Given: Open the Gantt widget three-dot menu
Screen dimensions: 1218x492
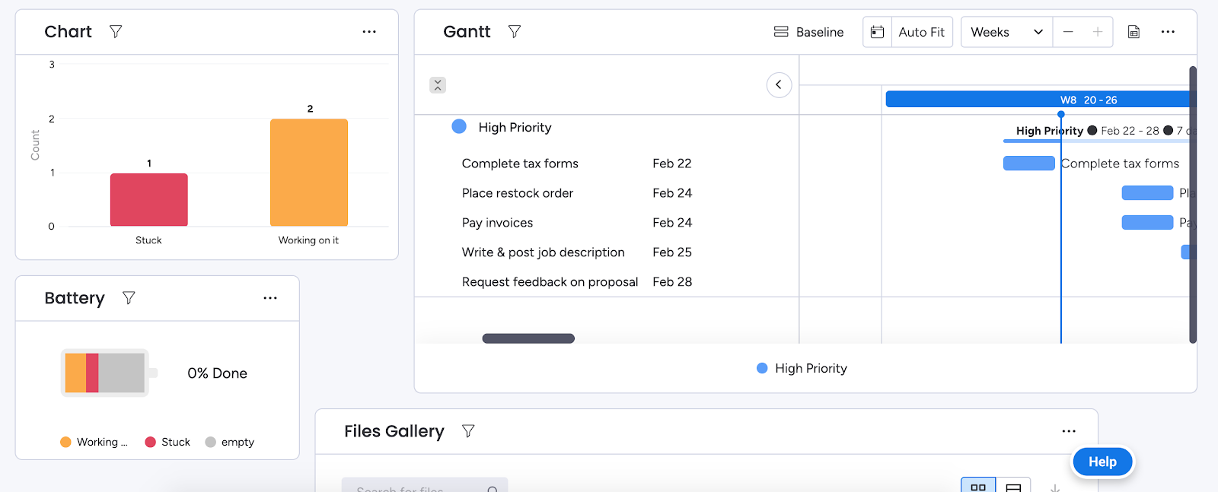Looking at the screenshot, I should pyautogui.click(x=1168, y=32).
